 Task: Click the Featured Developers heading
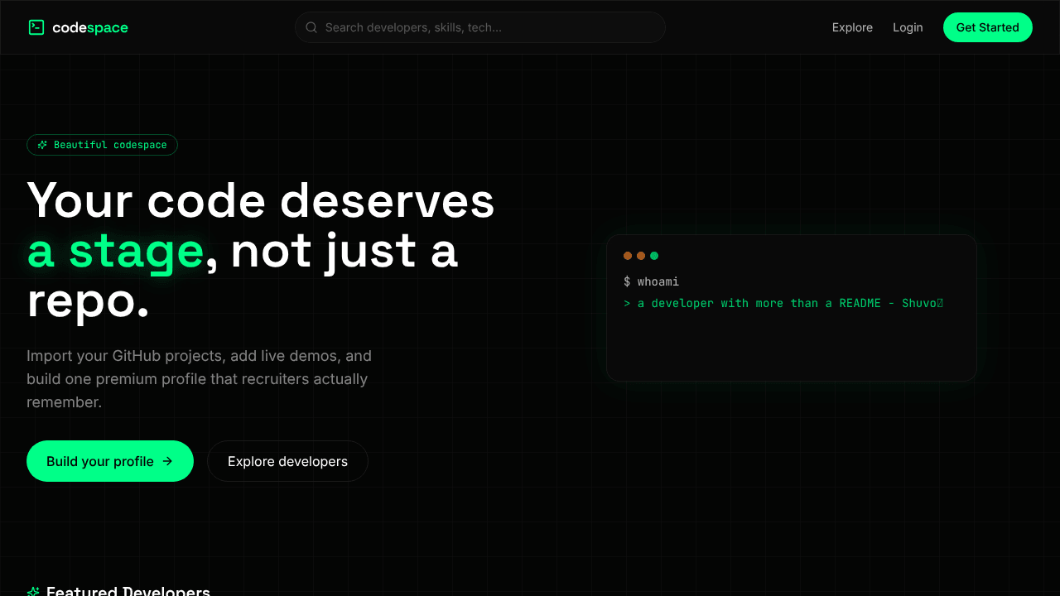pos(128,591)
